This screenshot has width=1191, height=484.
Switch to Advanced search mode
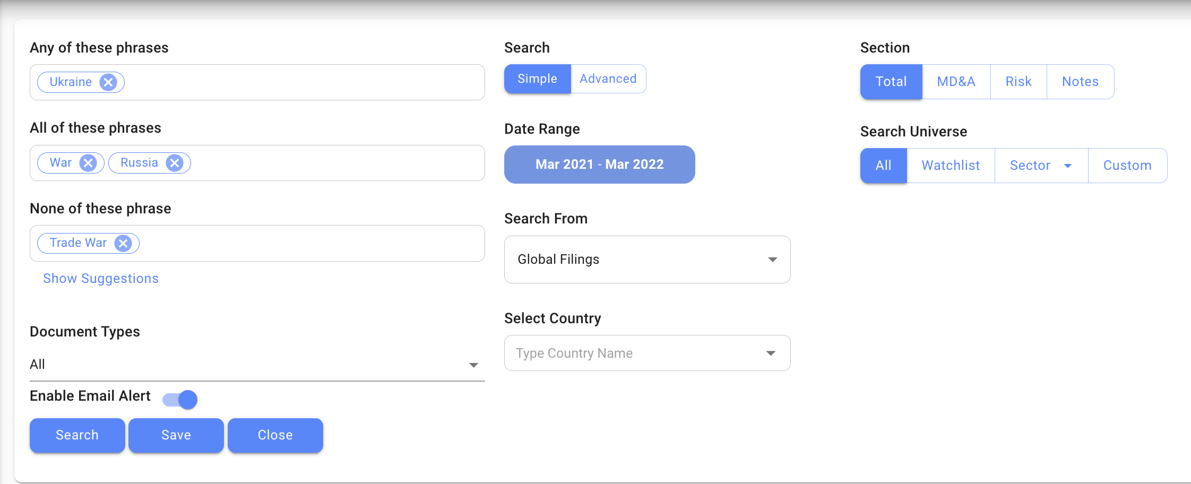[x=608, y=79]
